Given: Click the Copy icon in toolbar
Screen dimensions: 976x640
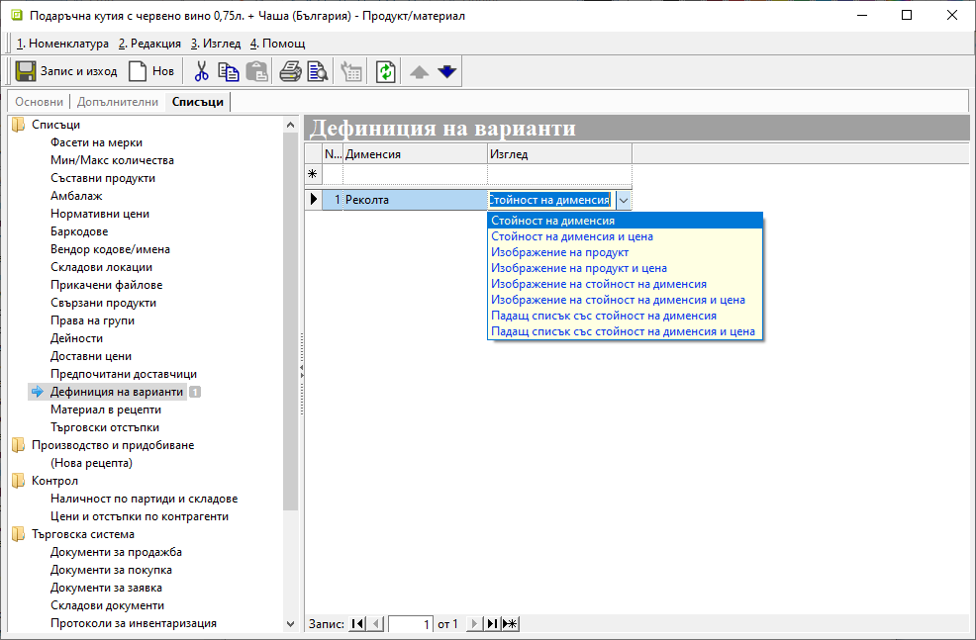Looking at the screenshot, I should 229,71.
